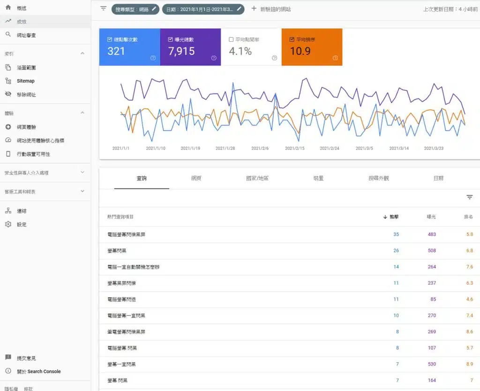Switch to the 國家/地區 tab

(x=257, y=179)
